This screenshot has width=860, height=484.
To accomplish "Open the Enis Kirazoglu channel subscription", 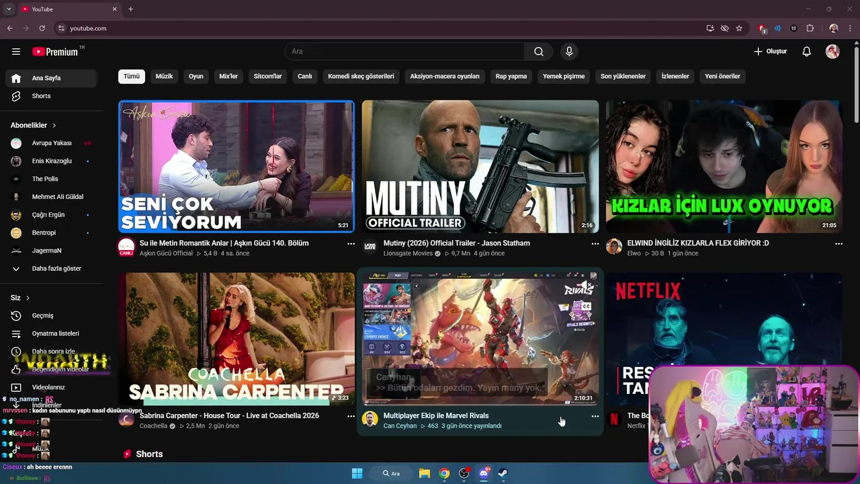I will 51,161.
